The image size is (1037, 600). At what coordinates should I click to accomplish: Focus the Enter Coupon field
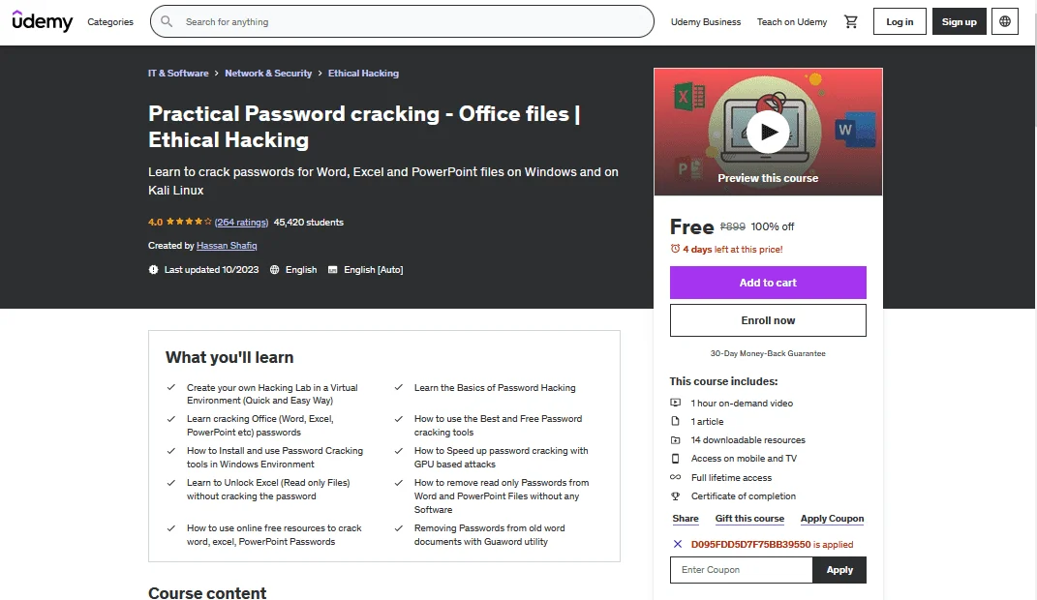(742, 570)
